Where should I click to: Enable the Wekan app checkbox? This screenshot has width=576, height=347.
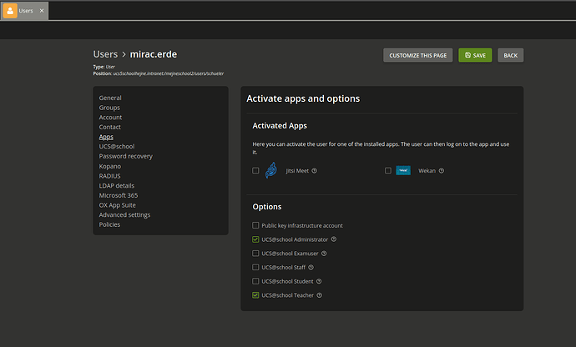[x=388, y=170]
